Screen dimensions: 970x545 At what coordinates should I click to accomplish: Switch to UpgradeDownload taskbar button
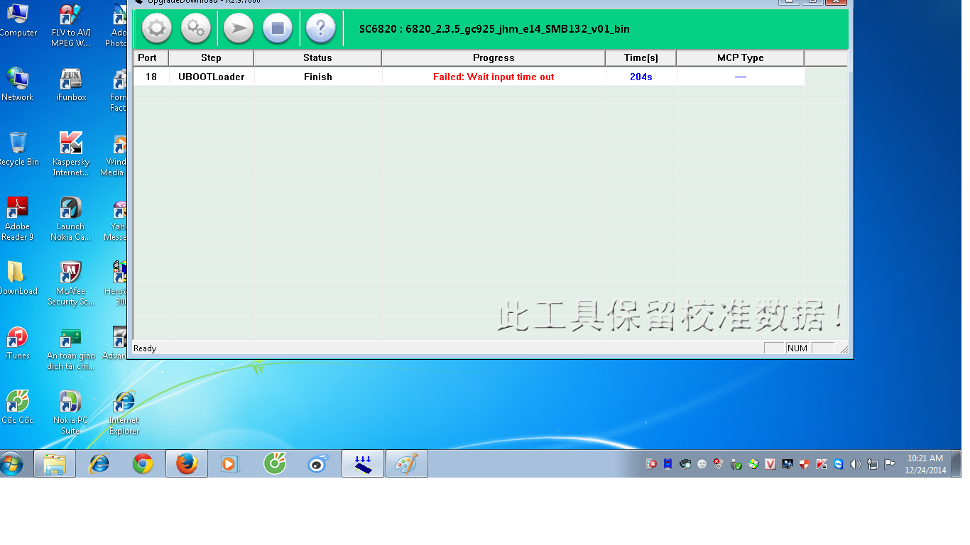point(363,464)
